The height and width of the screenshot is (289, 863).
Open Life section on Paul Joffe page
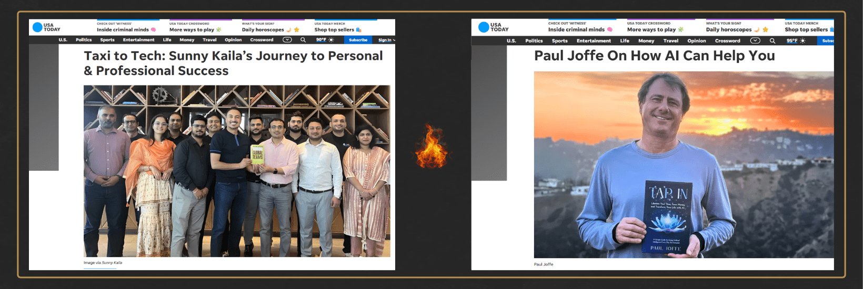click(x=625, y=40)
